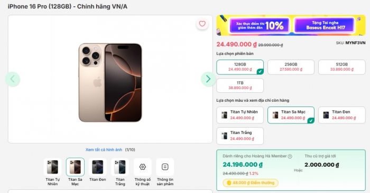
Task: Add product to favorites with heart icon
Action: 202,24
